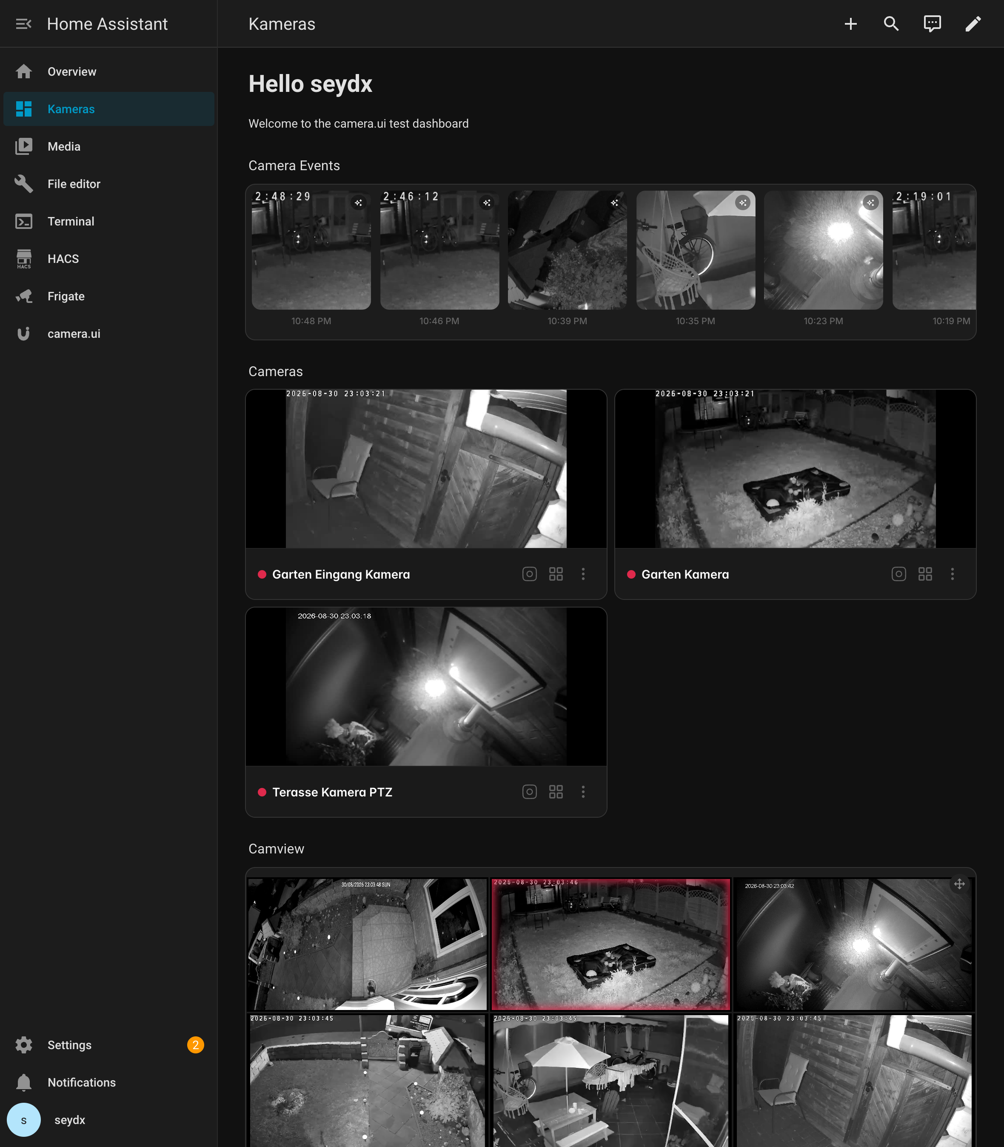Open the 10:46 PM camera event thumbnail
1004x1147 pixels.
439,251
